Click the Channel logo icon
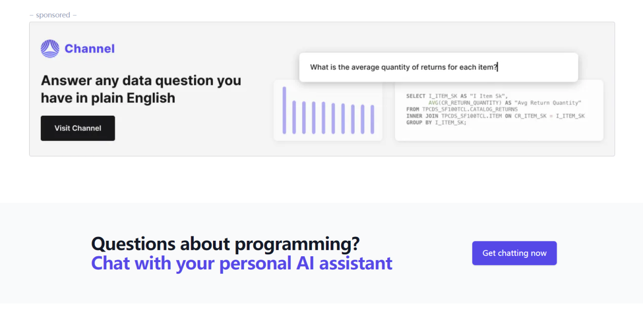Screen dimensions: 643x312 tap(49, 48)
